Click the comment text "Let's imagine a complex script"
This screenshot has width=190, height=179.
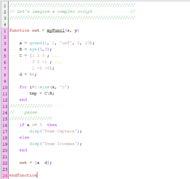[55, 12]
